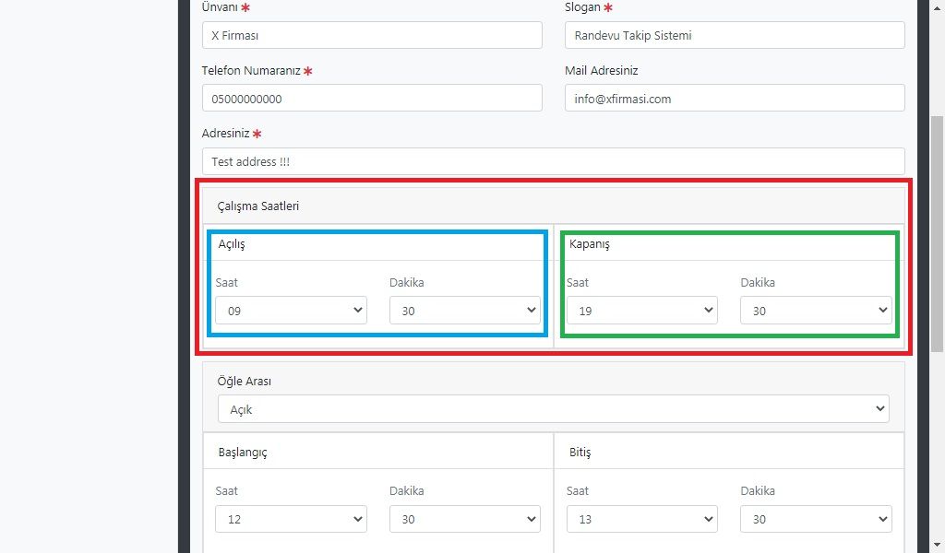Click the Çalışma Saatleri section header
Viewport: 945px width, 553px height.
click(258, 206)
